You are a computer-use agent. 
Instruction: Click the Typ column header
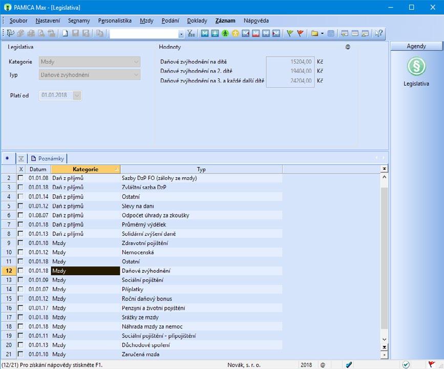click(x=201, y=170)
